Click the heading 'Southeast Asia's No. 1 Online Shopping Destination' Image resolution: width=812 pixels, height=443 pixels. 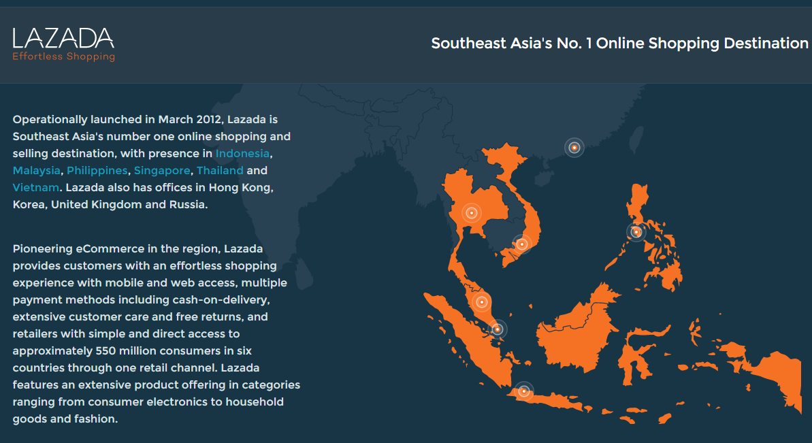pos(619,44)
